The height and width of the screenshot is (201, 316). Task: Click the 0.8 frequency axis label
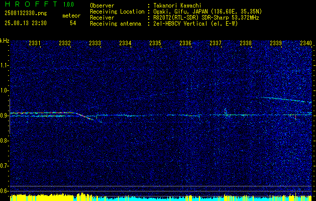pos(4,141)
